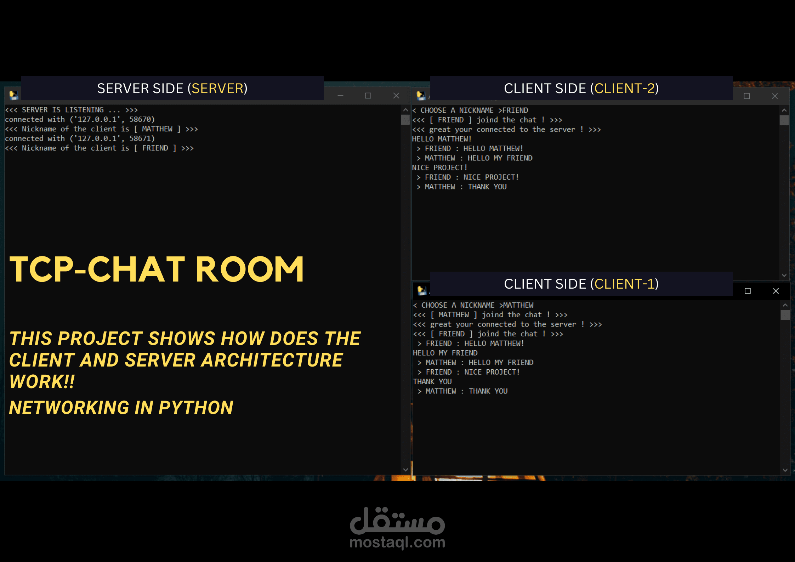Screen dimensions: 795x562
Task: Maximize the server console window
Action: tap(368, 96)
